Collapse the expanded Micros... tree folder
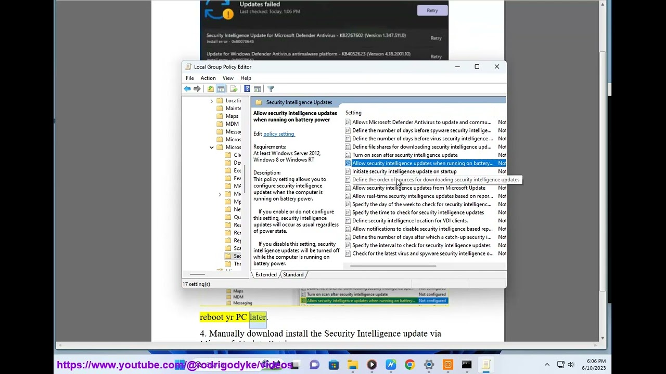Viewport: 666px width, 374px height. pyautogui.click(x=212, y=148)
